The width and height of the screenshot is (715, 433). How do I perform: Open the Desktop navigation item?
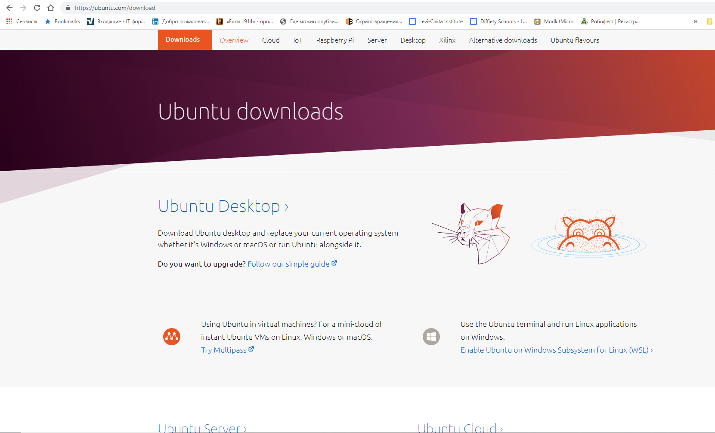click(413, 40)
